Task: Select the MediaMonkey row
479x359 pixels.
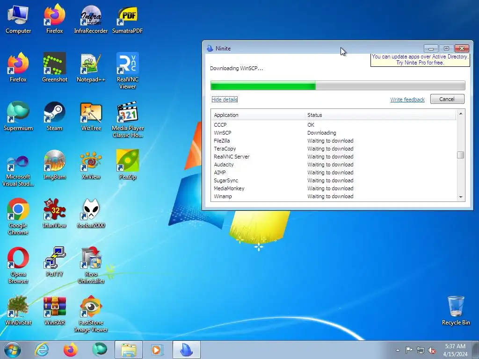Action: click(334, 188)
